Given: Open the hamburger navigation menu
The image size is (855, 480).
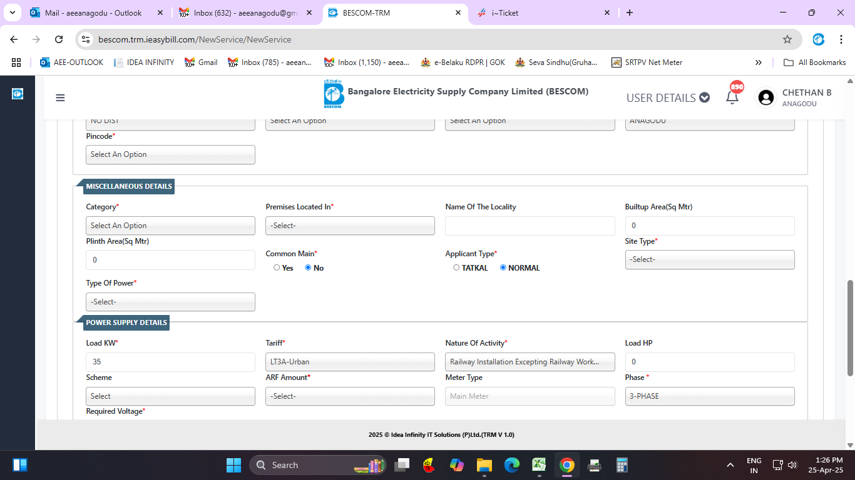Looking at the screenshot, I should coord(60,97).
